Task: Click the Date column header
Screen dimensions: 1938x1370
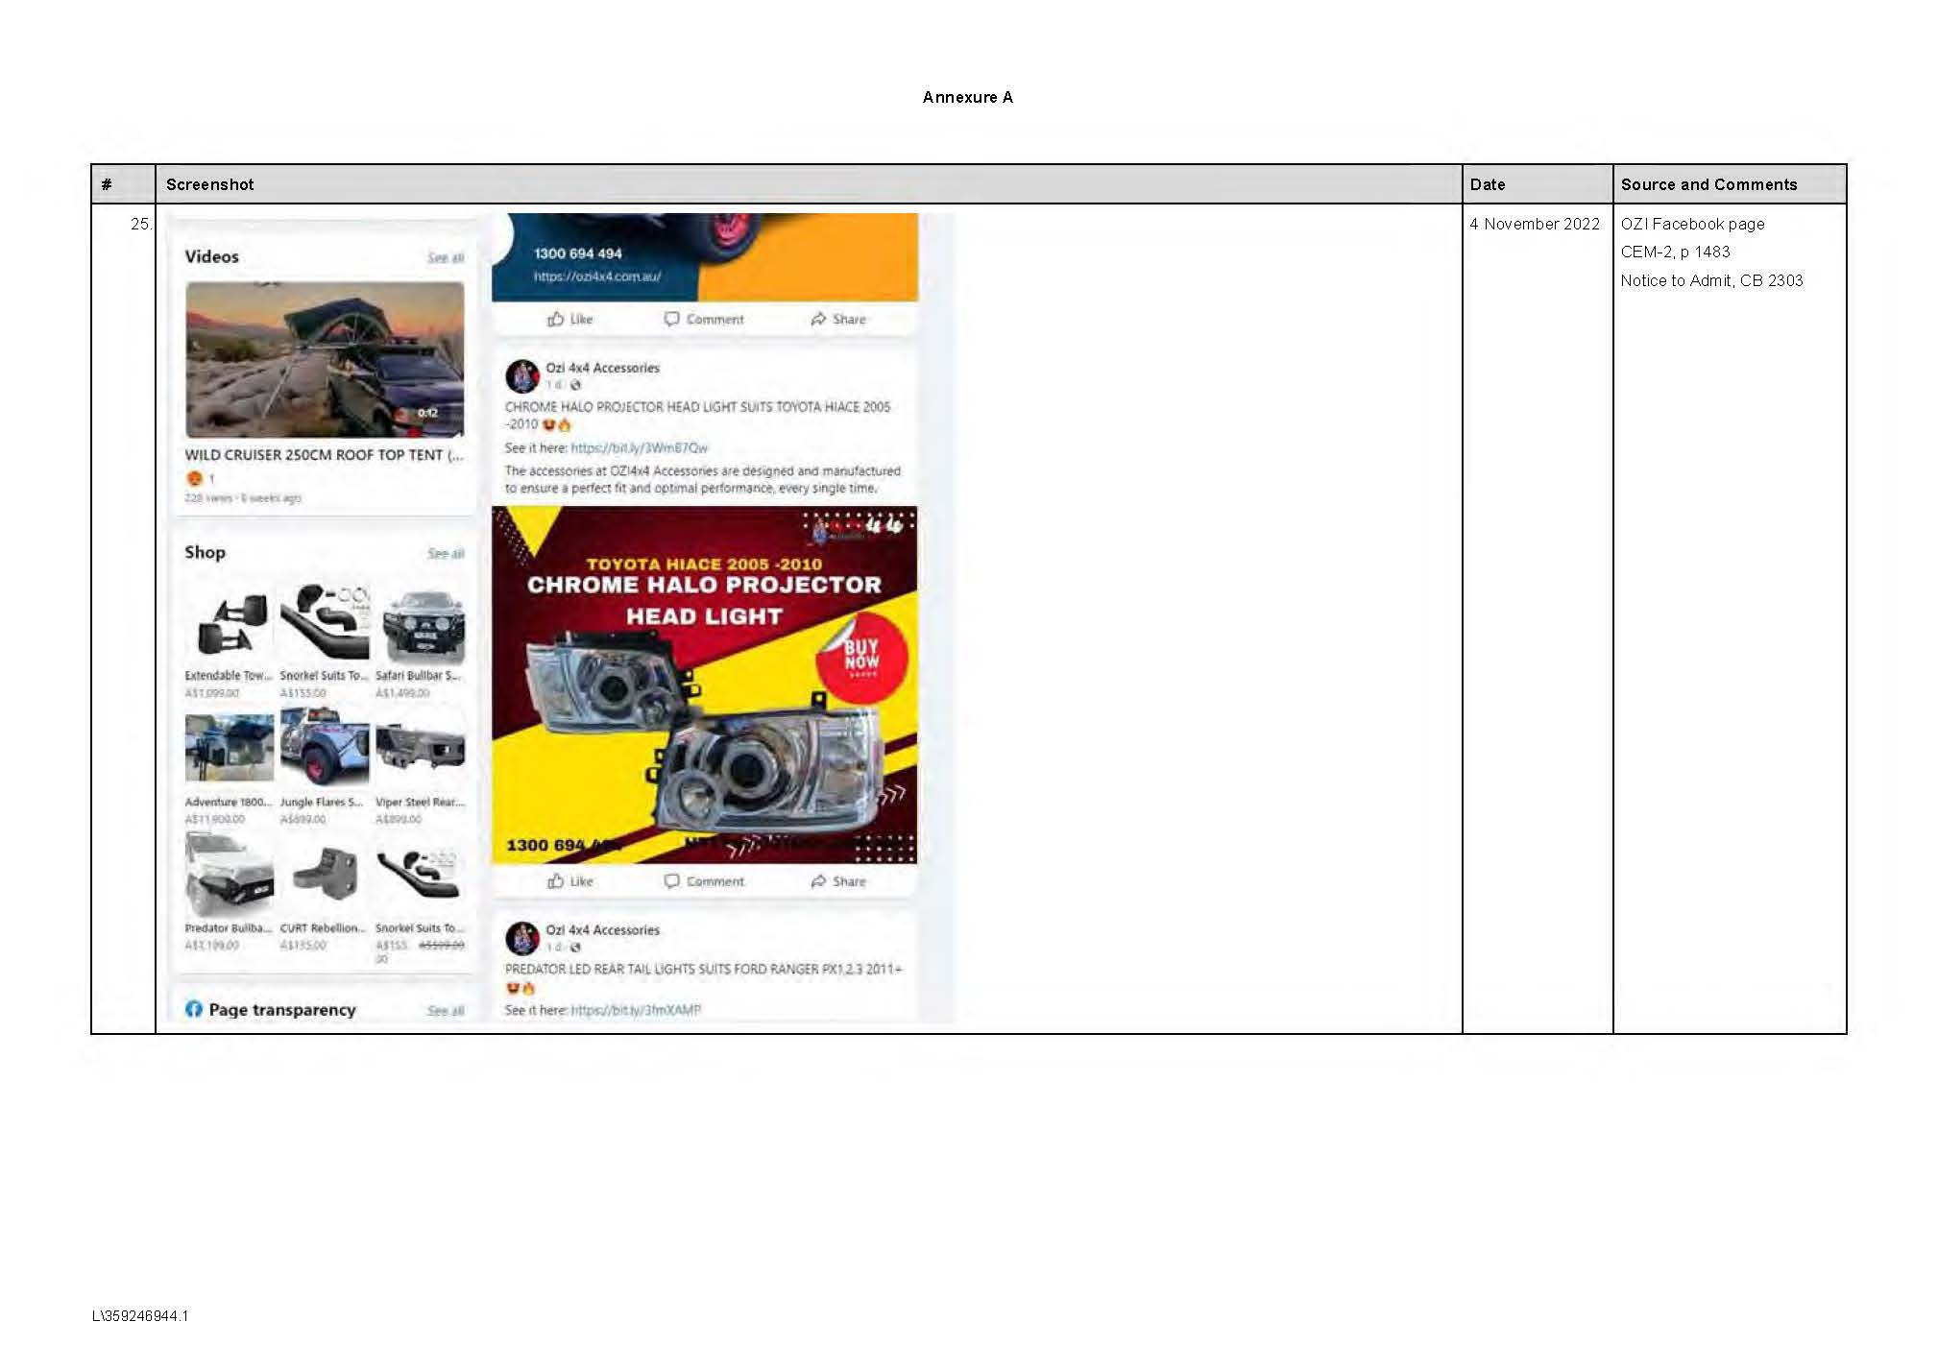Action: pyautogui.click(x=1488, y=184)
